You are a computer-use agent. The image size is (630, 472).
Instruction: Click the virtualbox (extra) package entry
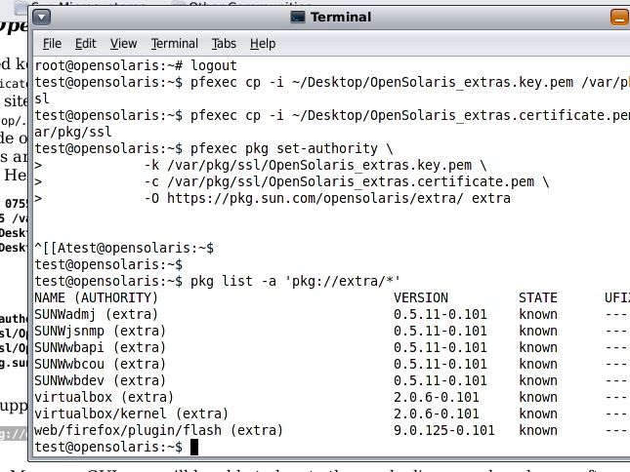coord(105,397)
